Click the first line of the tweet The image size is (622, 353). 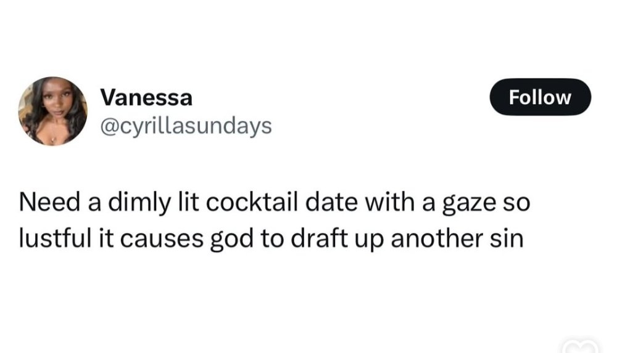coord(275,203)
